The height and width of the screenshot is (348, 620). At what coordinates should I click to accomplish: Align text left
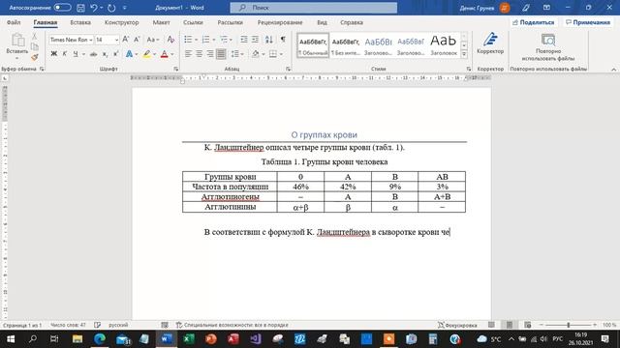(x=188, y=54)
